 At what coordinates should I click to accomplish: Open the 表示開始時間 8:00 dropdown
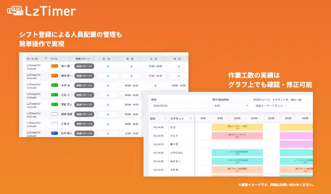tap(231, 105)
